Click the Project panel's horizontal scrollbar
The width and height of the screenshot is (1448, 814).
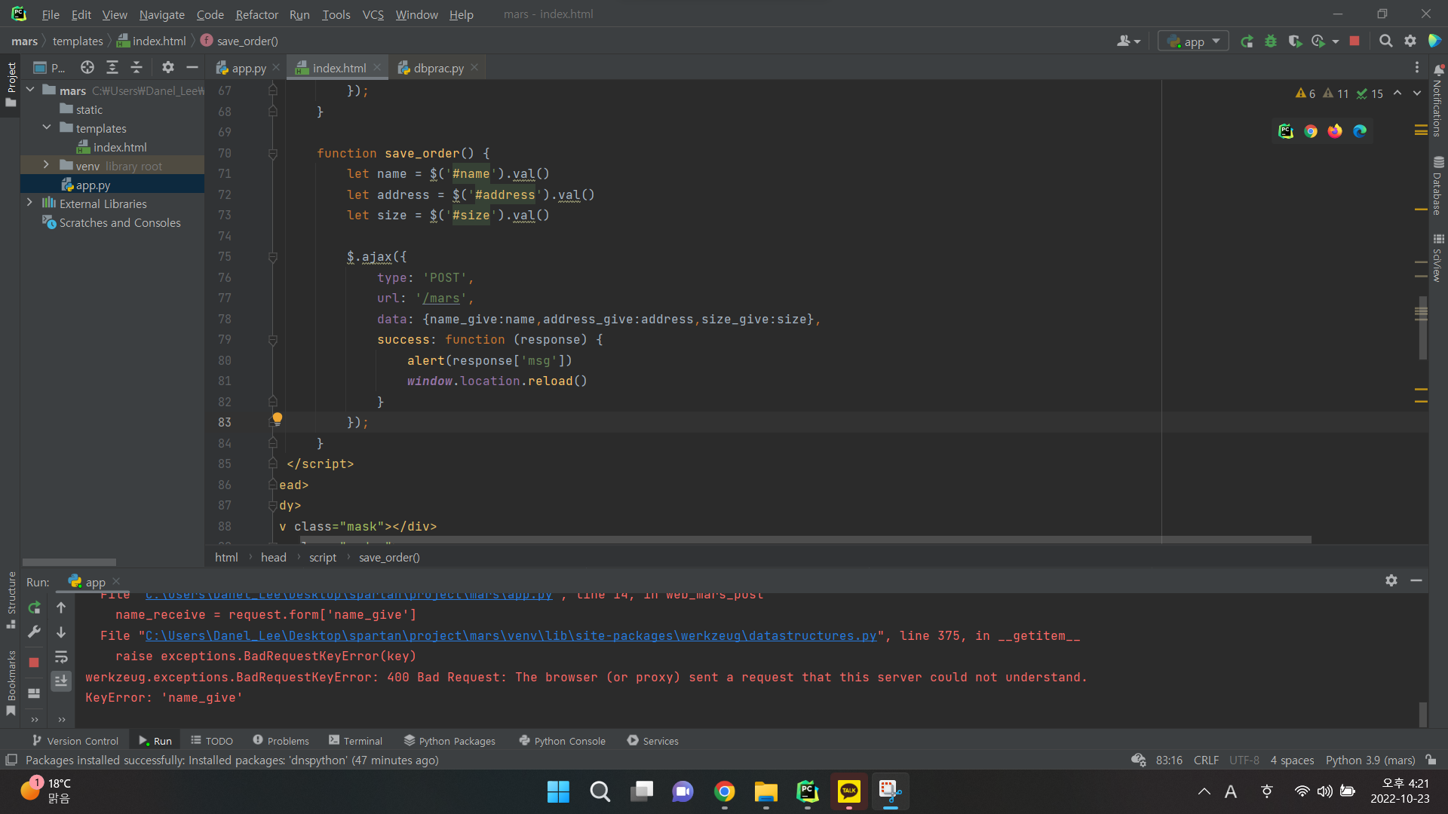click(x=69, y=562)
